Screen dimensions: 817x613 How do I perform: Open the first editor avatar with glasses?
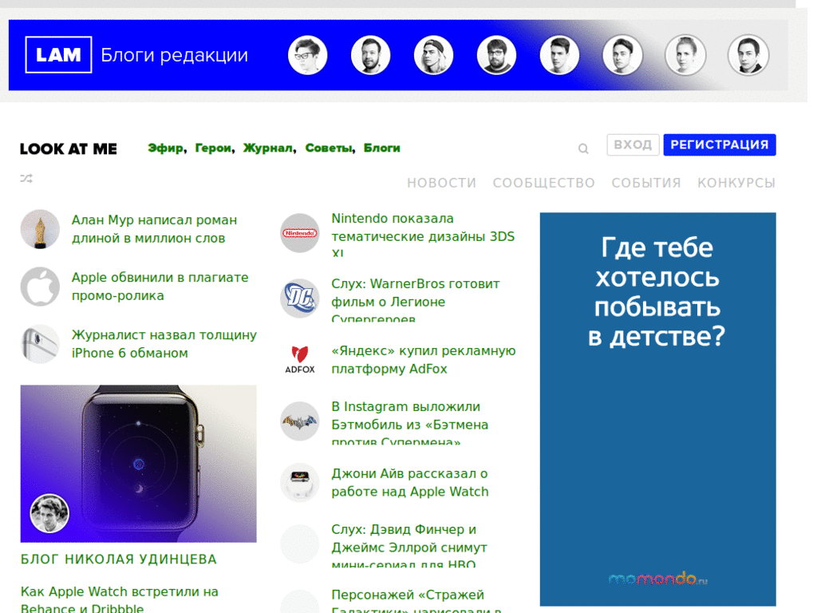point(307,55)
